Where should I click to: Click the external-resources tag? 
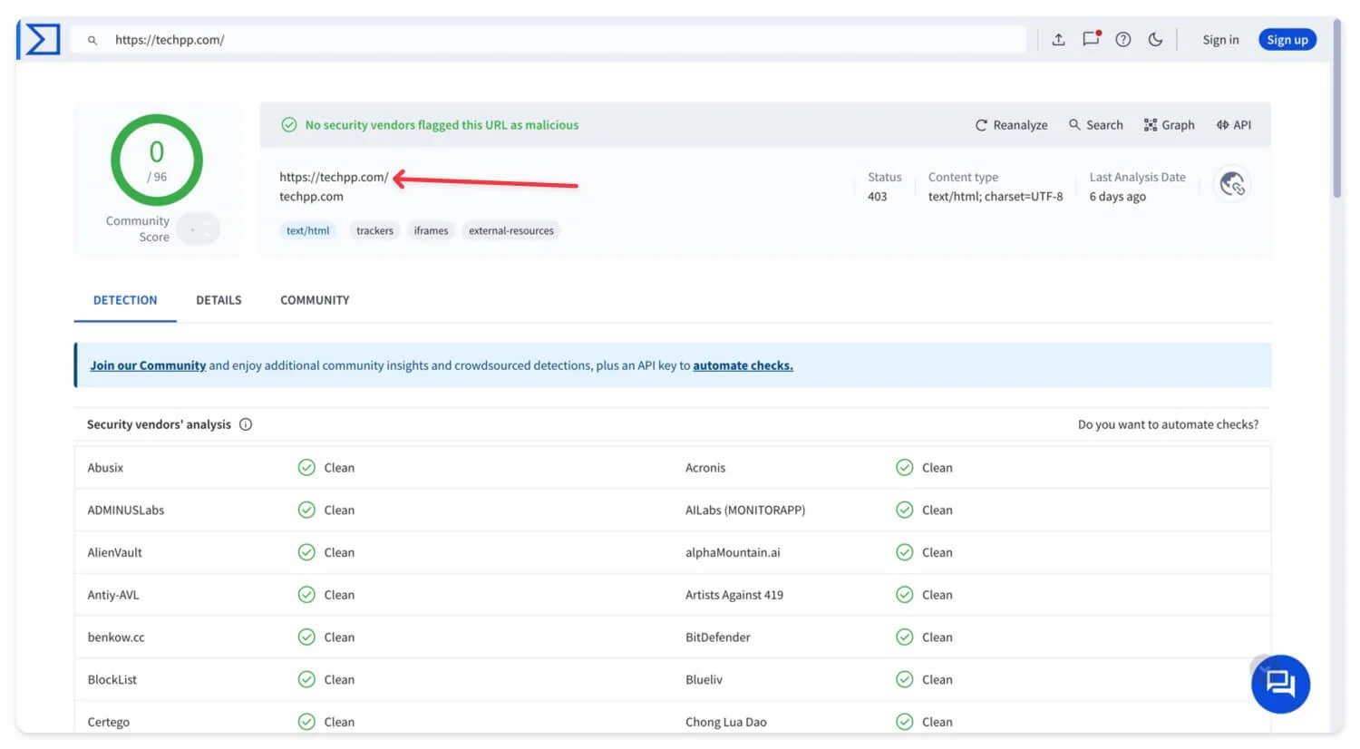coord(511,230)
